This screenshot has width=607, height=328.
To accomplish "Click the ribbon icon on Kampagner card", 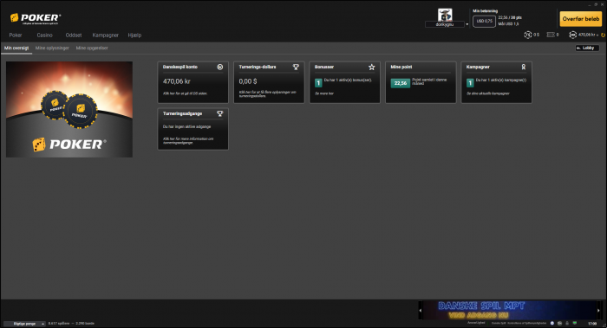I will (x=524, y=67).
